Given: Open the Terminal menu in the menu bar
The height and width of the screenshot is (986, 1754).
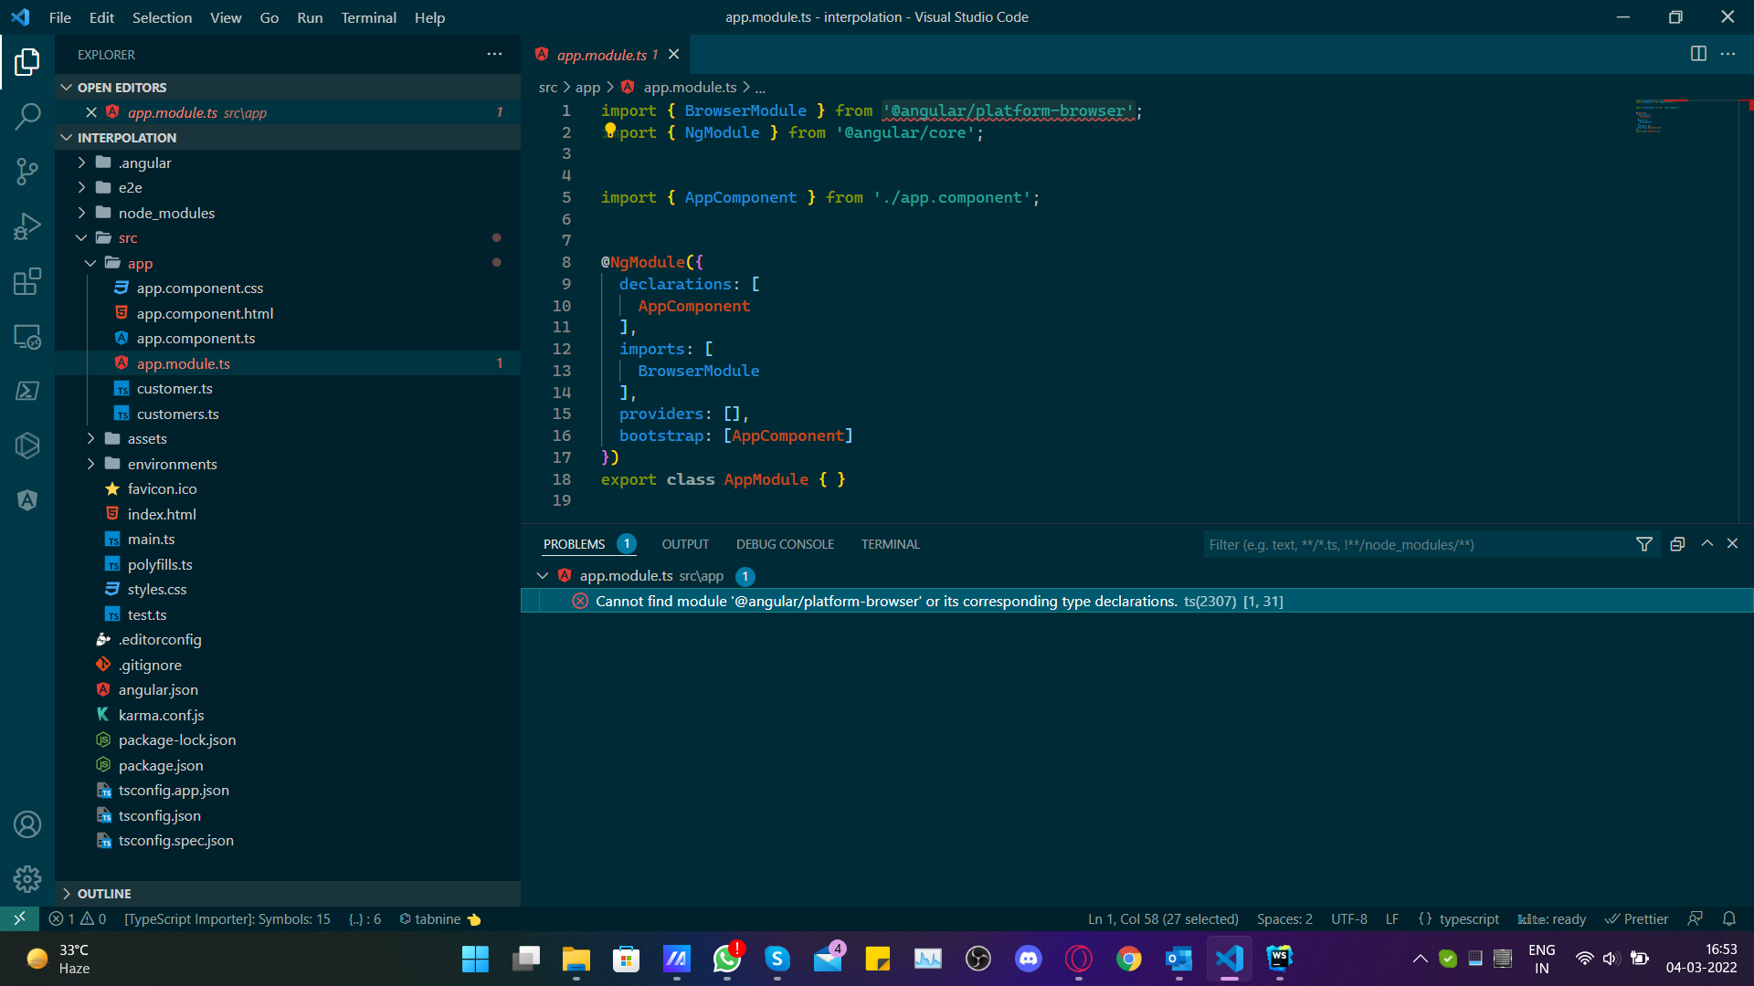Looking at the screenshot, I should tap(368, 17).
